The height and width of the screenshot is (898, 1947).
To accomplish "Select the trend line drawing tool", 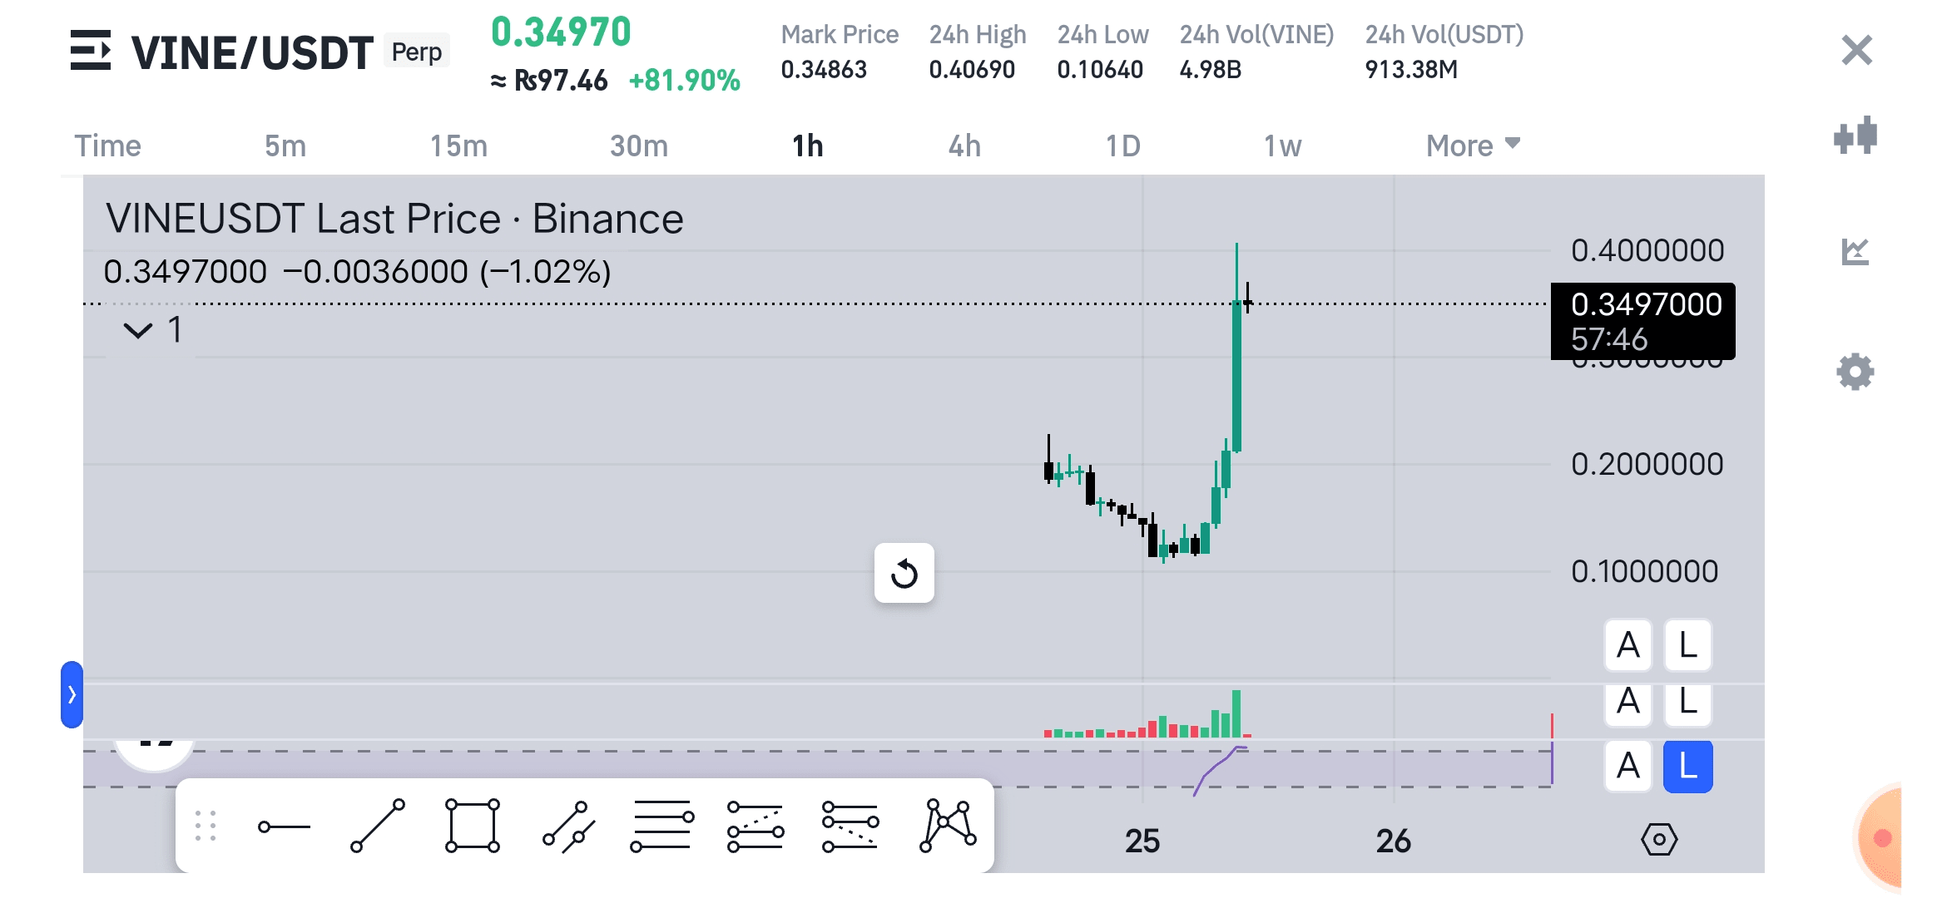I will (378, 826).
